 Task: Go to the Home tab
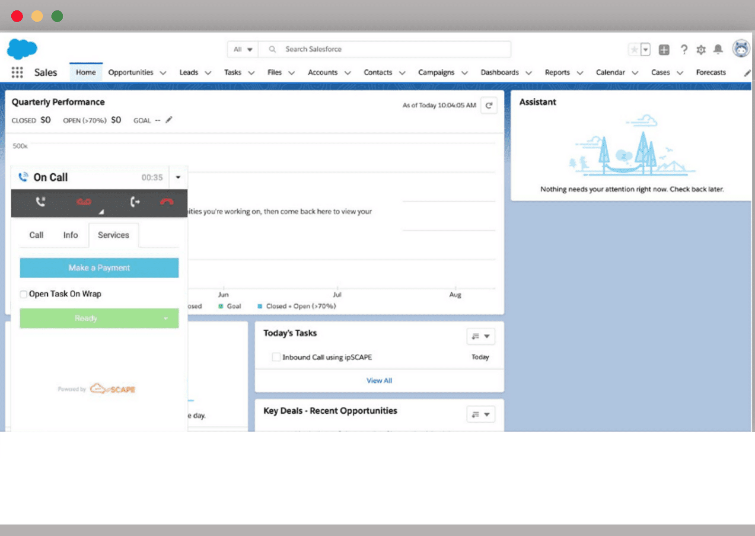tap(86, 72)
